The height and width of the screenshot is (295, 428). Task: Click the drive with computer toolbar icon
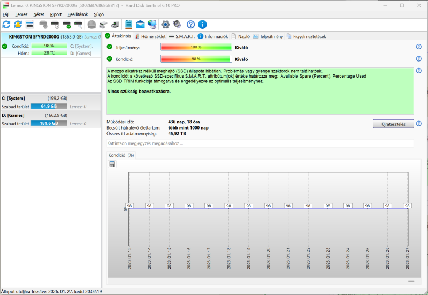point(115,25)
